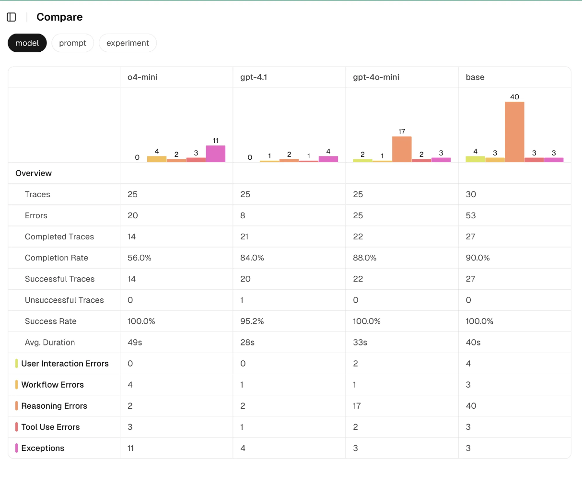582x485 pixels.
Task: Click the Exceptions row label
Action: tap(43, 448)
